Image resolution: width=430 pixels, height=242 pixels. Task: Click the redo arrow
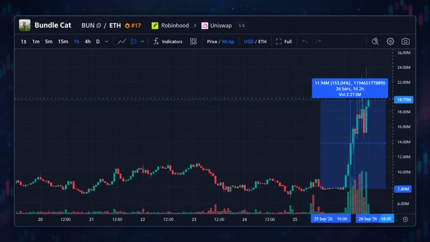318,42
